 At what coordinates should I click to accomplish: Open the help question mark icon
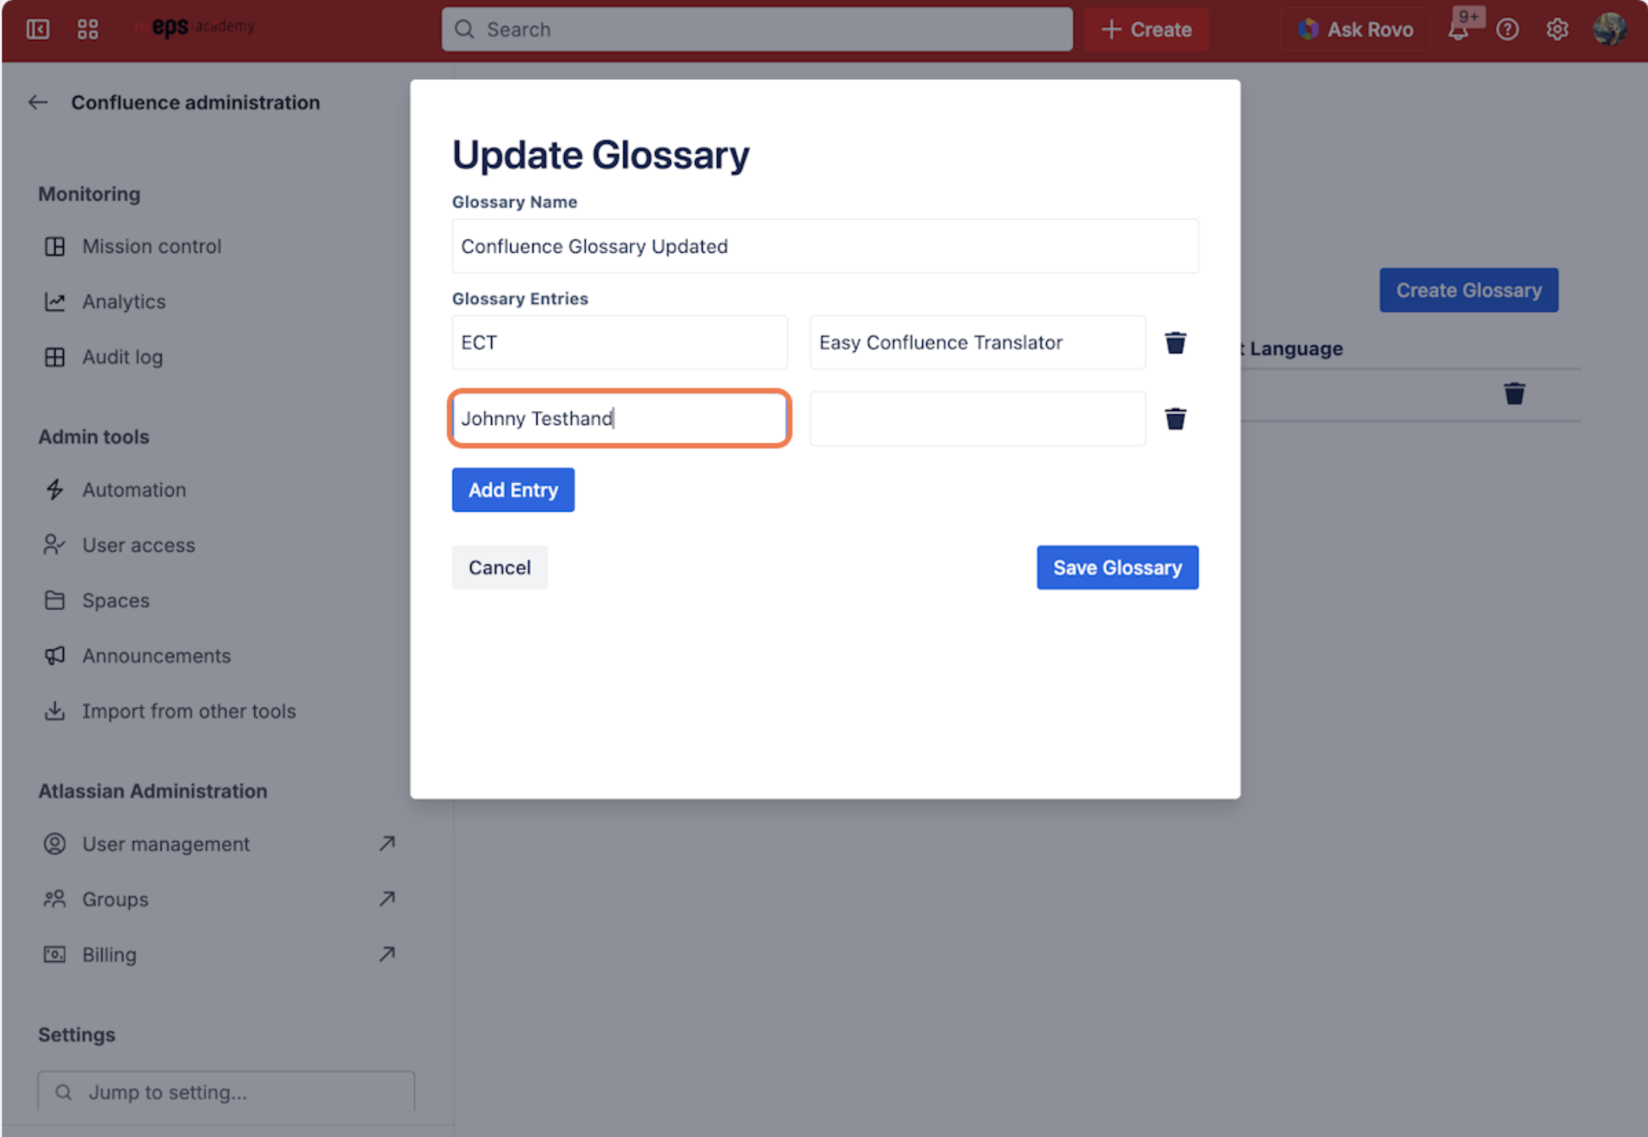[1507, 30]
